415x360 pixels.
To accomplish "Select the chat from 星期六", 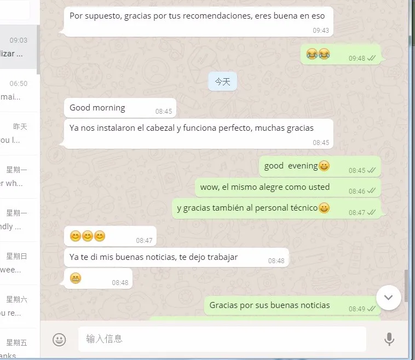I will (19, 306).
